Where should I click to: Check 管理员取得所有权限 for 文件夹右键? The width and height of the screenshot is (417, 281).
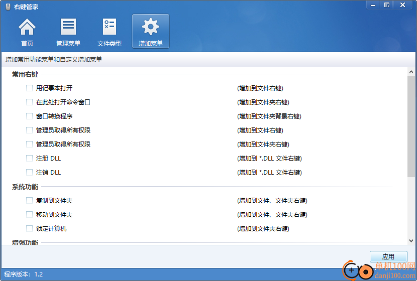click(29, 144)
